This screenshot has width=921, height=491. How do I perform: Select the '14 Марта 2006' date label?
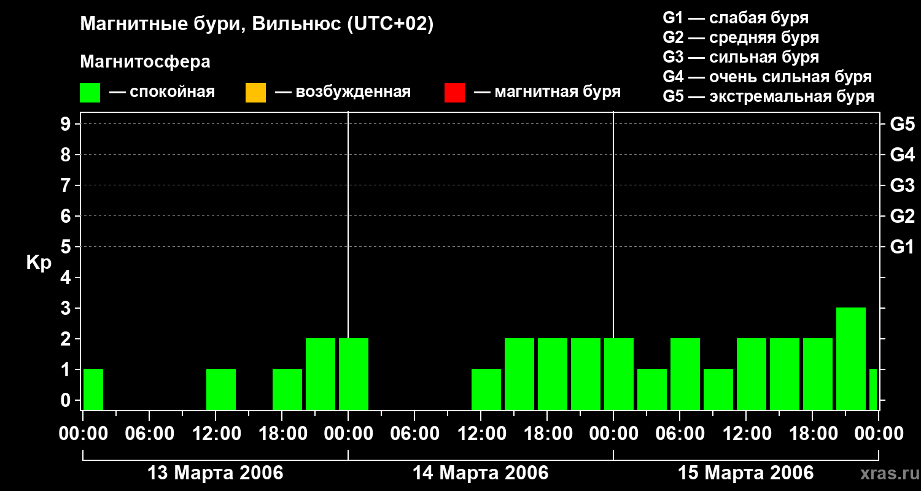pos(481,473)
